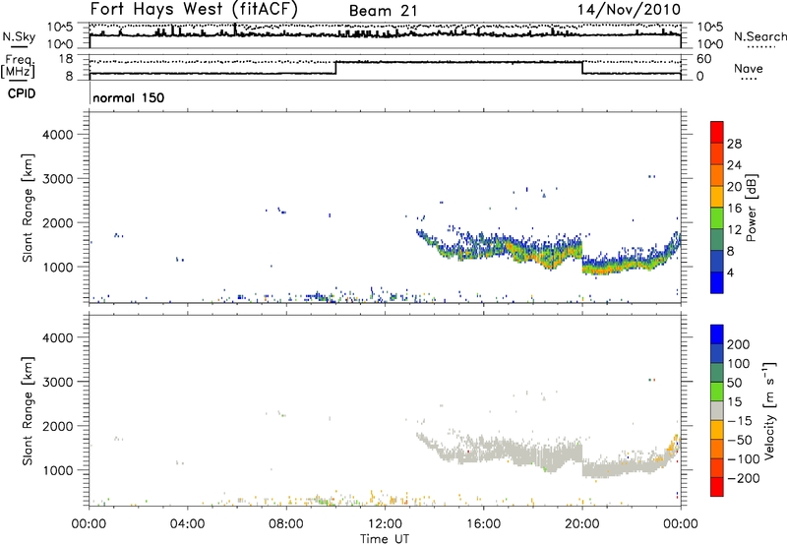The image size is (787, 545).
Task: Click the '60' Nave axis label
Action: (703, 59)
